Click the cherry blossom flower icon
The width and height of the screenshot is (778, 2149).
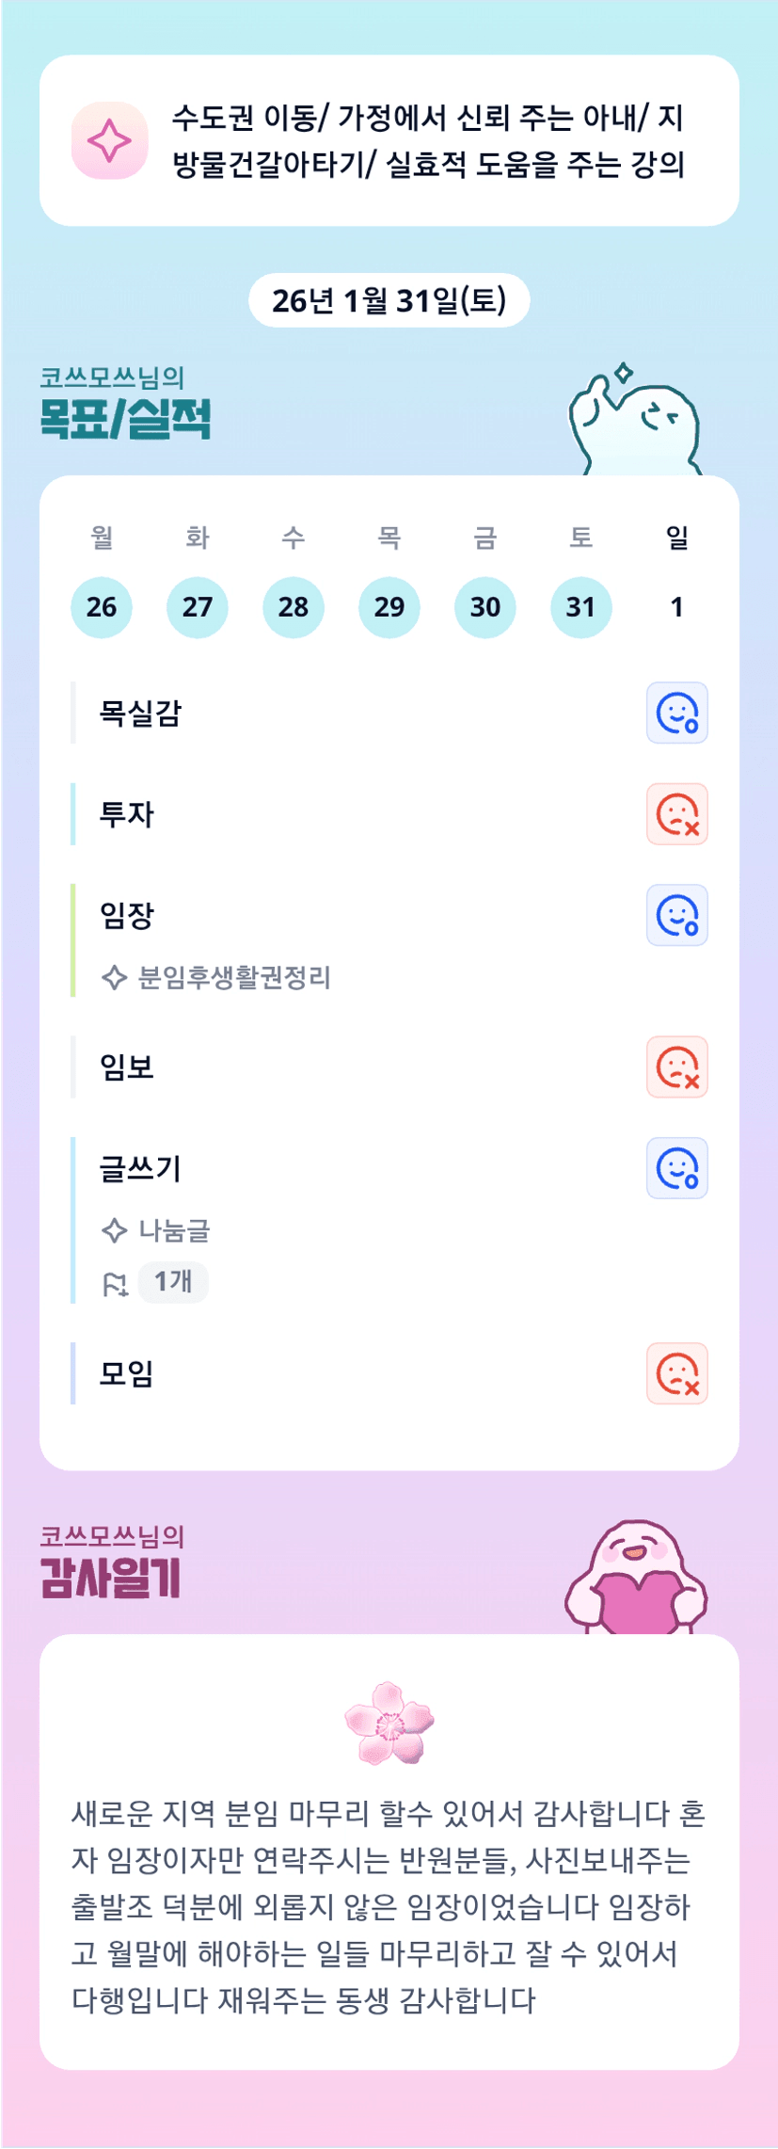[x=389, y=1724]
